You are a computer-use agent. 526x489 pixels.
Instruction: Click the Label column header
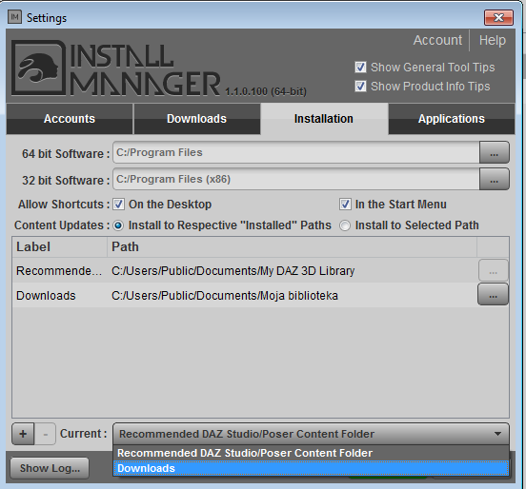tap(60, 246)
